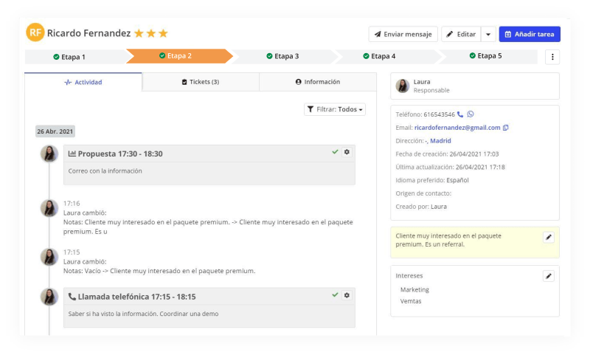The image size is (590, 358).
Task: Send a message with Enviar mensaje
Action: coord(403,34)
